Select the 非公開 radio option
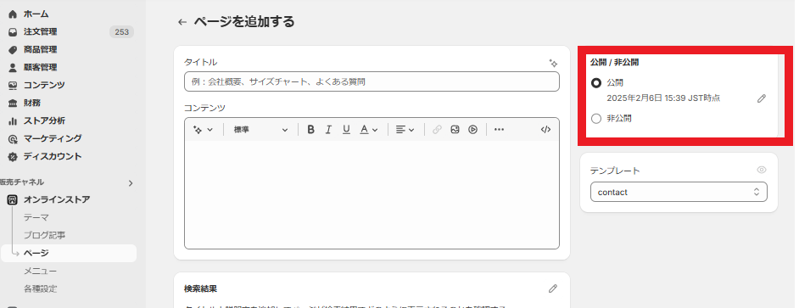 tap(596, 118)
